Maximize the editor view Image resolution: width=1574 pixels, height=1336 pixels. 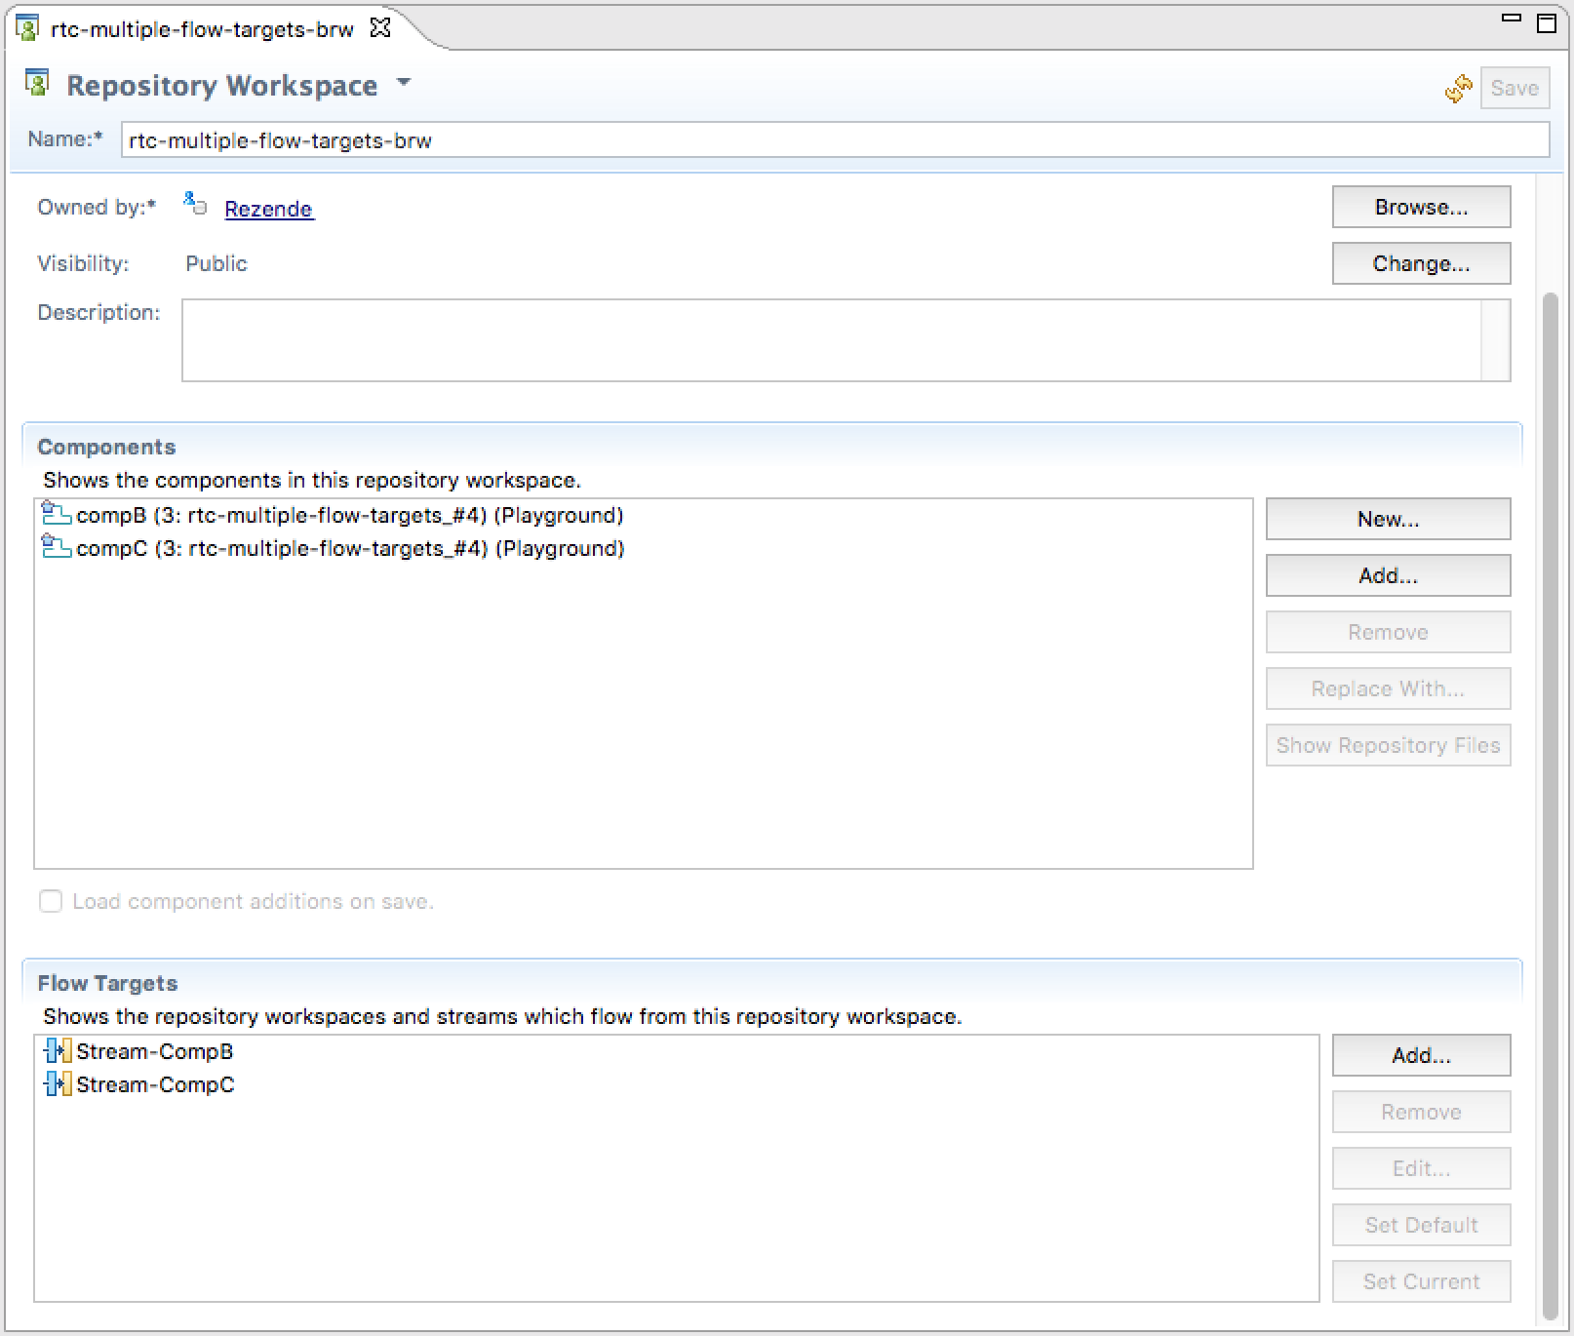tap(1547, 23)
